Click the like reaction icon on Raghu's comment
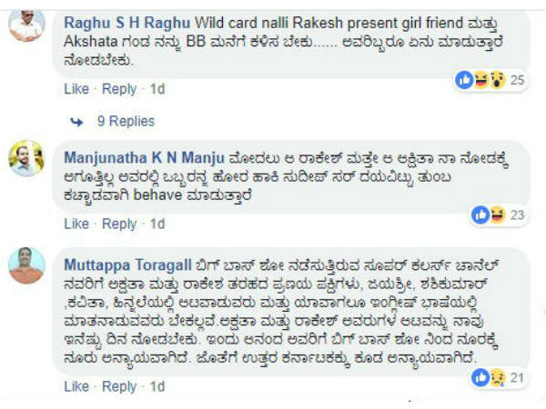Viewport: 546px width, 409px height. [464, 80]
